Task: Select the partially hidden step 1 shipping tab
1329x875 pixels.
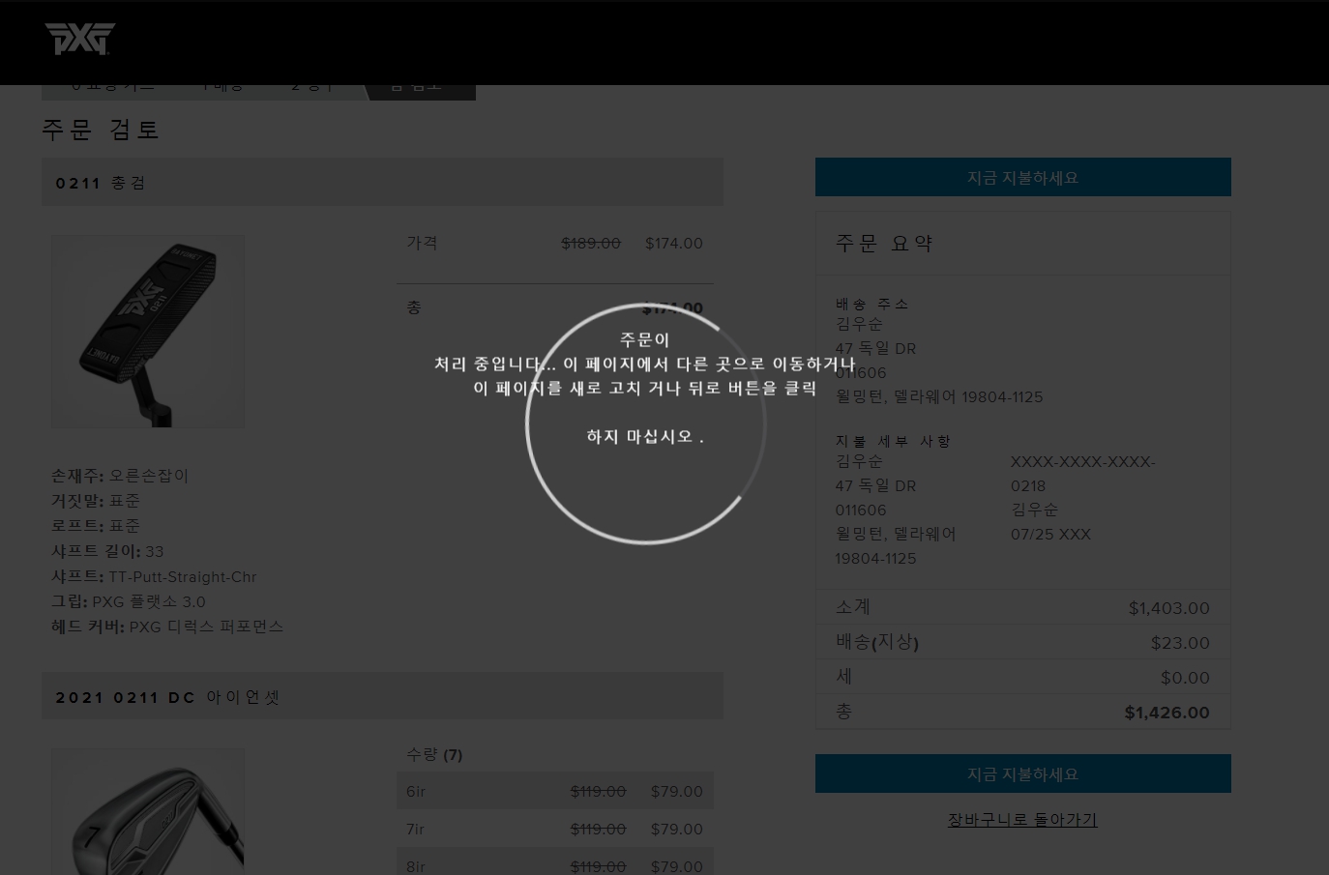Action: pyautogui.click(x=221, y=90)
